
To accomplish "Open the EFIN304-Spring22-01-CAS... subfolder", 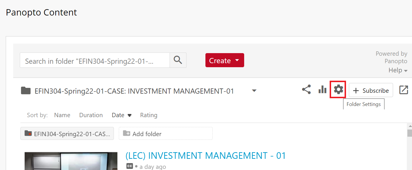I will tap(67, 134).
